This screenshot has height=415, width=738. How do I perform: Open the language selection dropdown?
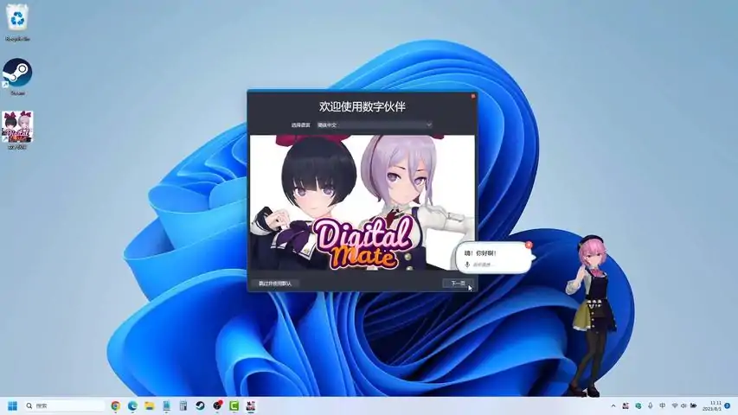(x=374, y=124)
